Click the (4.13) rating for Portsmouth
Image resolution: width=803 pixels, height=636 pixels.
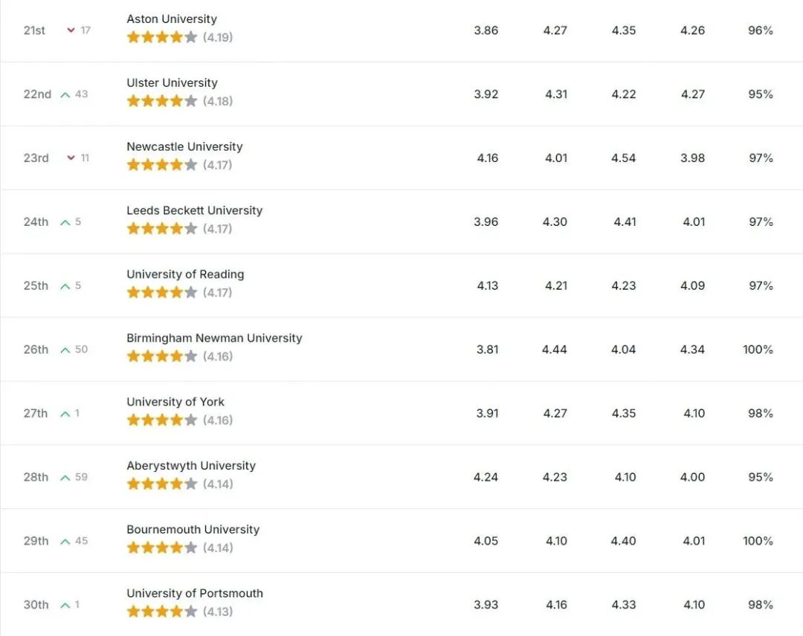click(x=218, y=611)
